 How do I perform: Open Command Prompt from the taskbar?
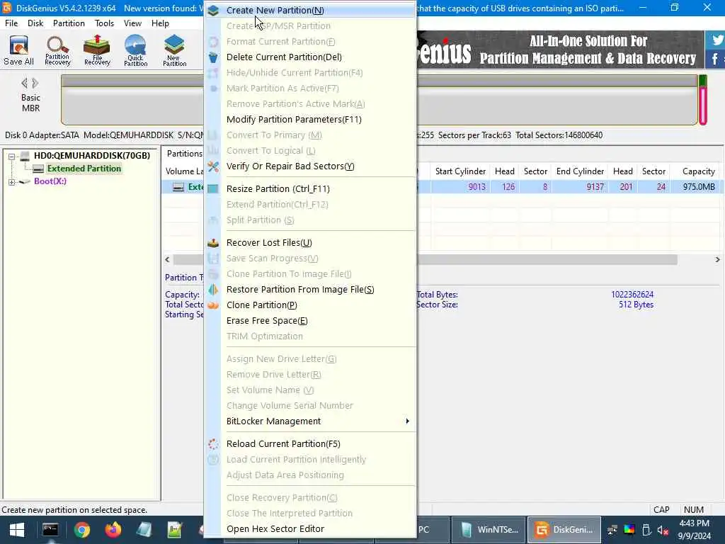coord(50,530)
